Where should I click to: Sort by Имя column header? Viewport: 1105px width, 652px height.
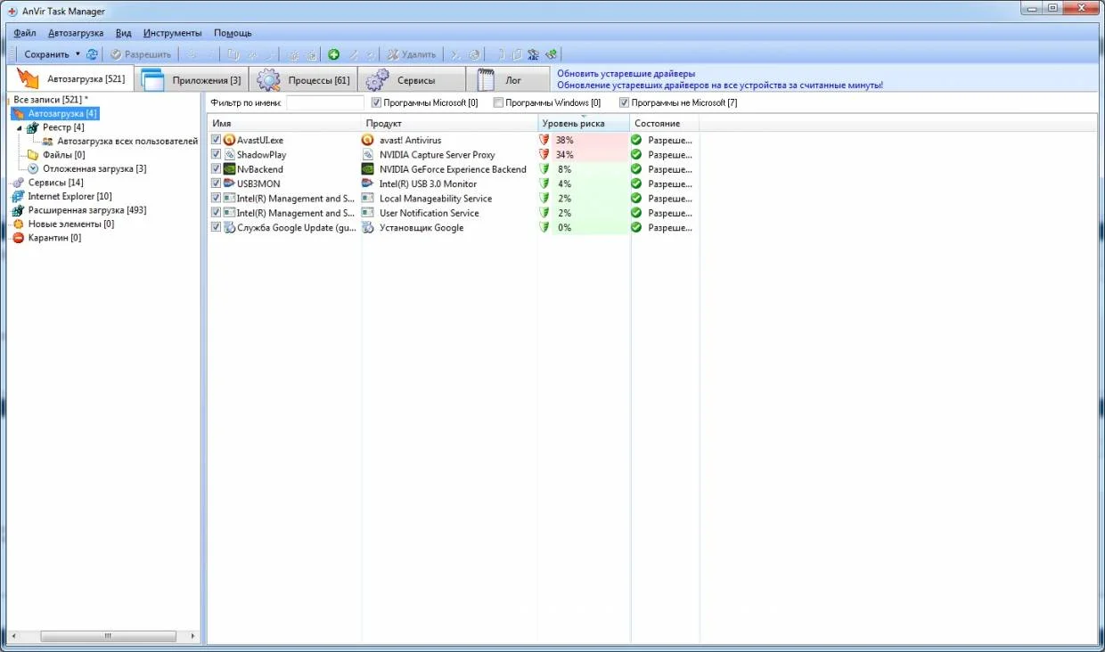pos(284,124)
